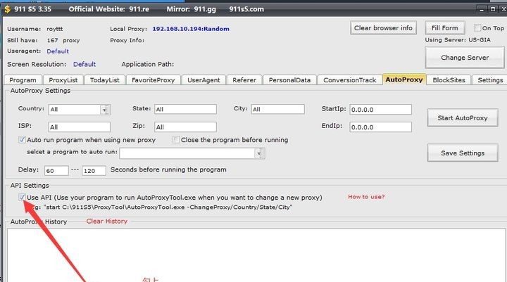This screenshot has height=282, width=507.
Task: Toggle the Use API checkbox
Action: 22,197
